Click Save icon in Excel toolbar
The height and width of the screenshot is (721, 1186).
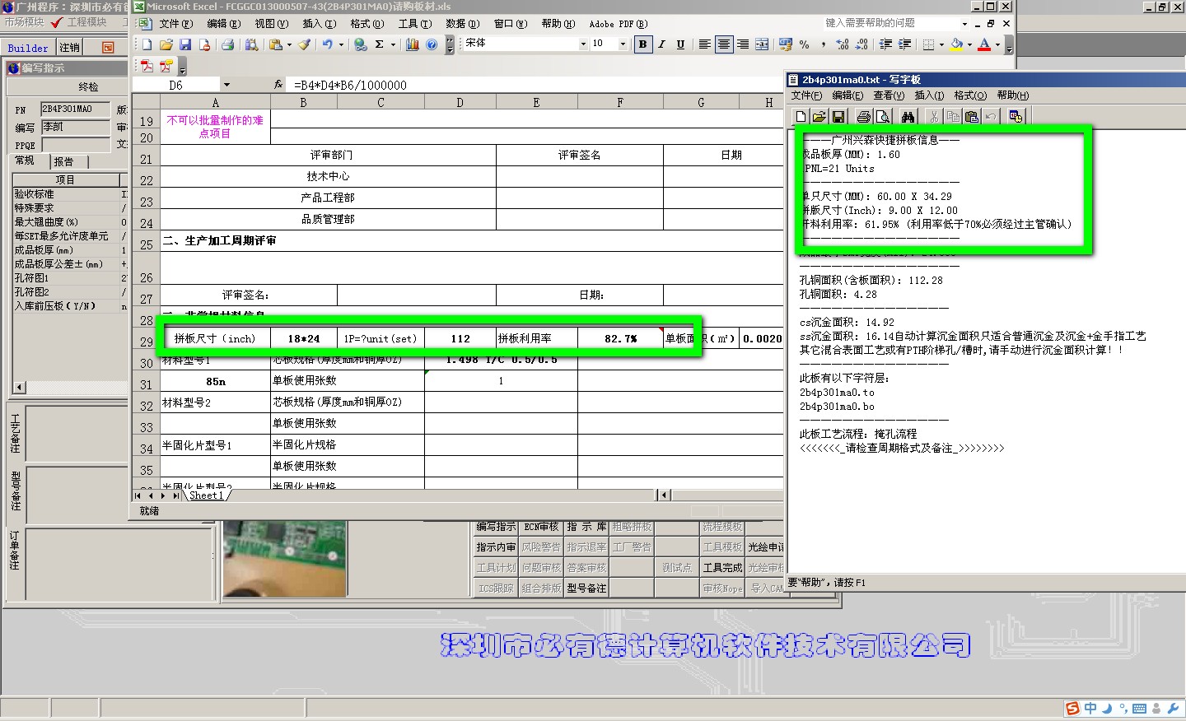[x=185, y=44]
